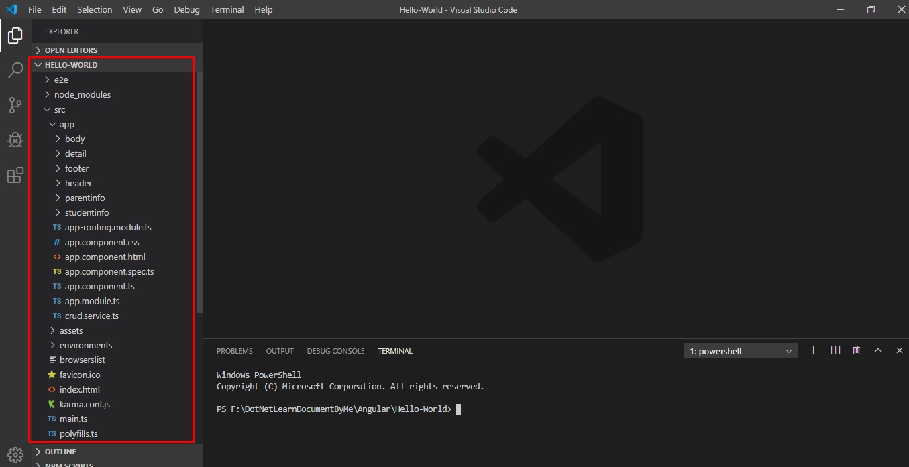The image size is (909, 467).
Task: Open the Search view in the activity bar
Action: coord(15,70)
